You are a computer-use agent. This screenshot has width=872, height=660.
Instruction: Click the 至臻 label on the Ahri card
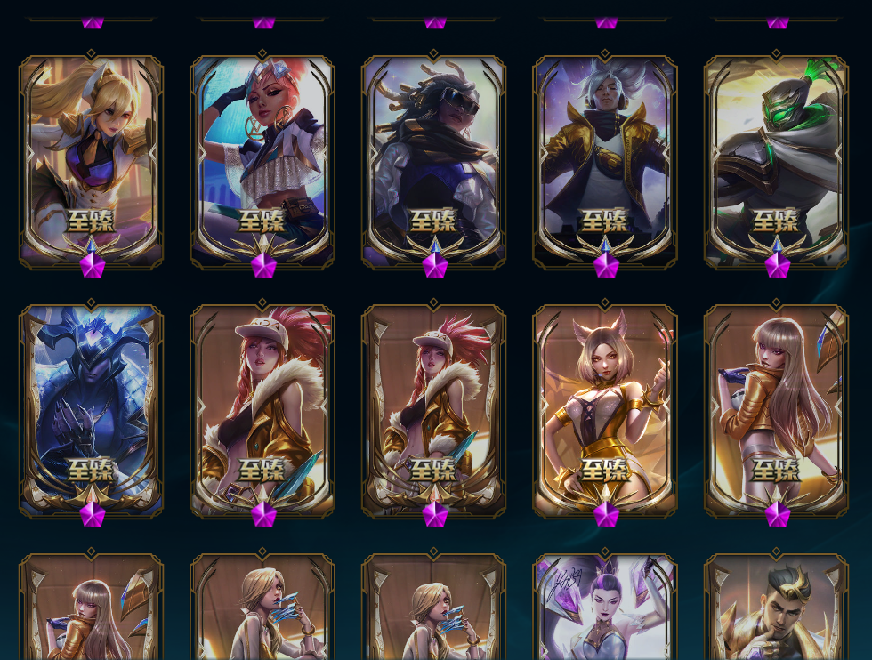pyautogui.click(x=605, y=471)
